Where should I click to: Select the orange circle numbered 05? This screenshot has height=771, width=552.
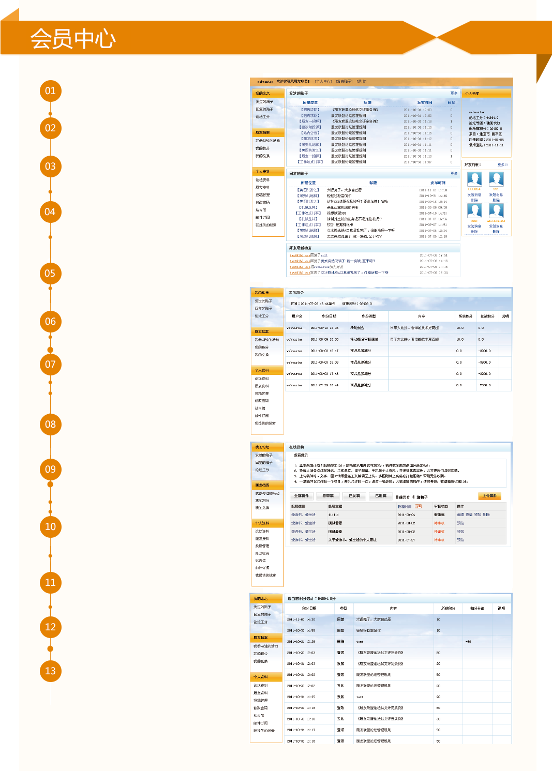pos(50,274)
